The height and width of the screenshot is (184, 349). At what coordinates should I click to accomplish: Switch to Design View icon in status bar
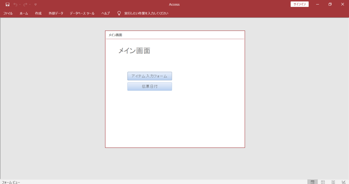pos(343,182)
